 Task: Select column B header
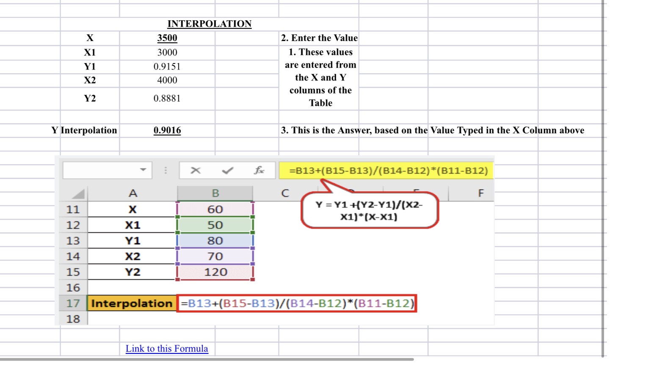point(215,193)
